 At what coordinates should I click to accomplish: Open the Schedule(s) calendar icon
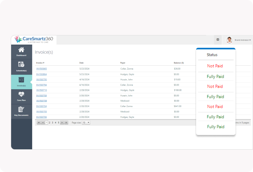click(x=21, y=64)
